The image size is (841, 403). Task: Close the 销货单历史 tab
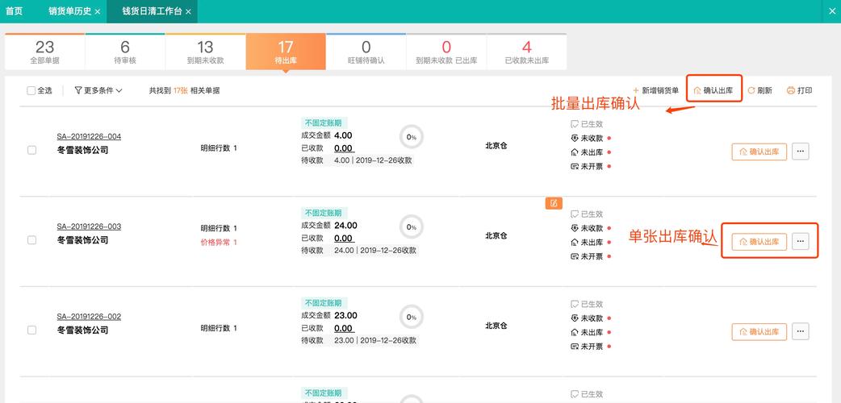tap(97, 11)
